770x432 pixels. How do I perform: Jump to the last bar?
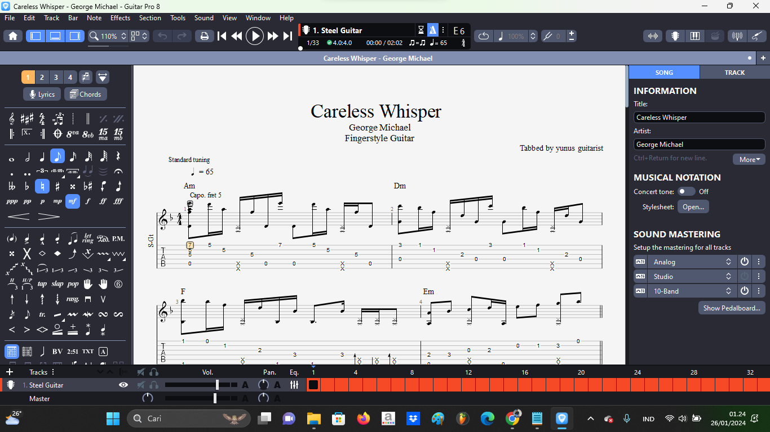point(287,36)
